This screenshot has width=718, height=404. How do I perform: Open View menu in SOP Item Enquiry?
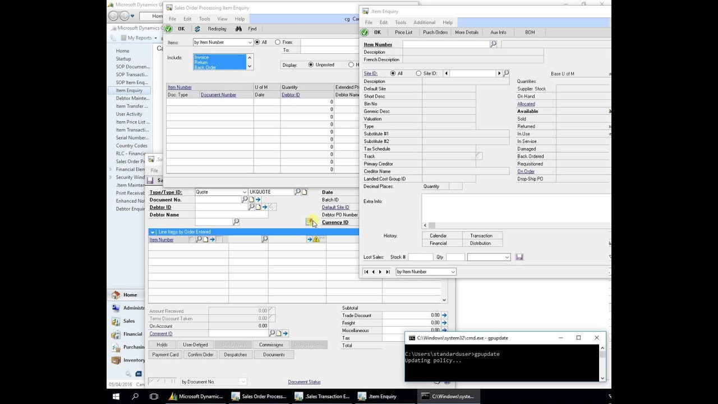click(222, 19)
